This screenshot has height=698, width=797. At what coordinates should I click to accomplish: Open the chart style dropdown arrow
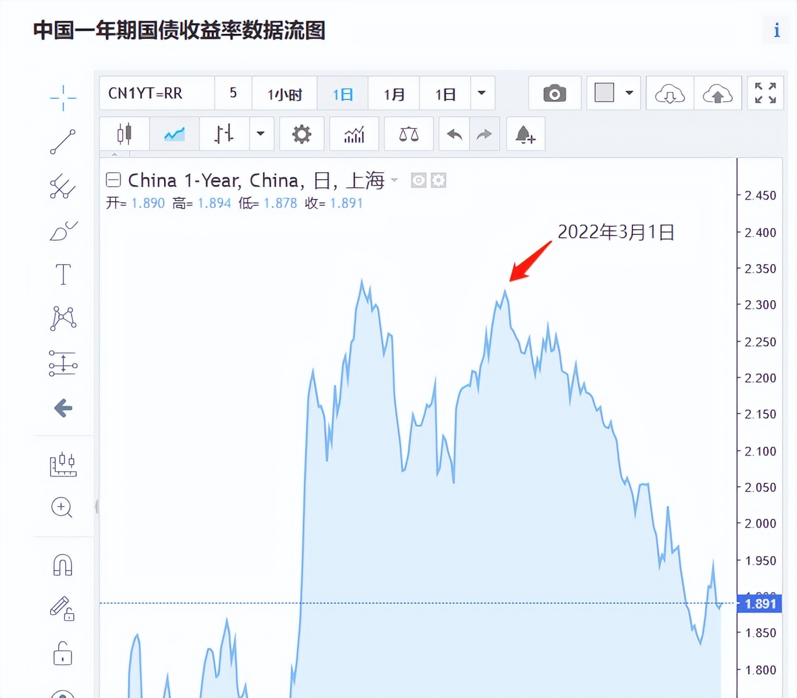coord(261,134)
